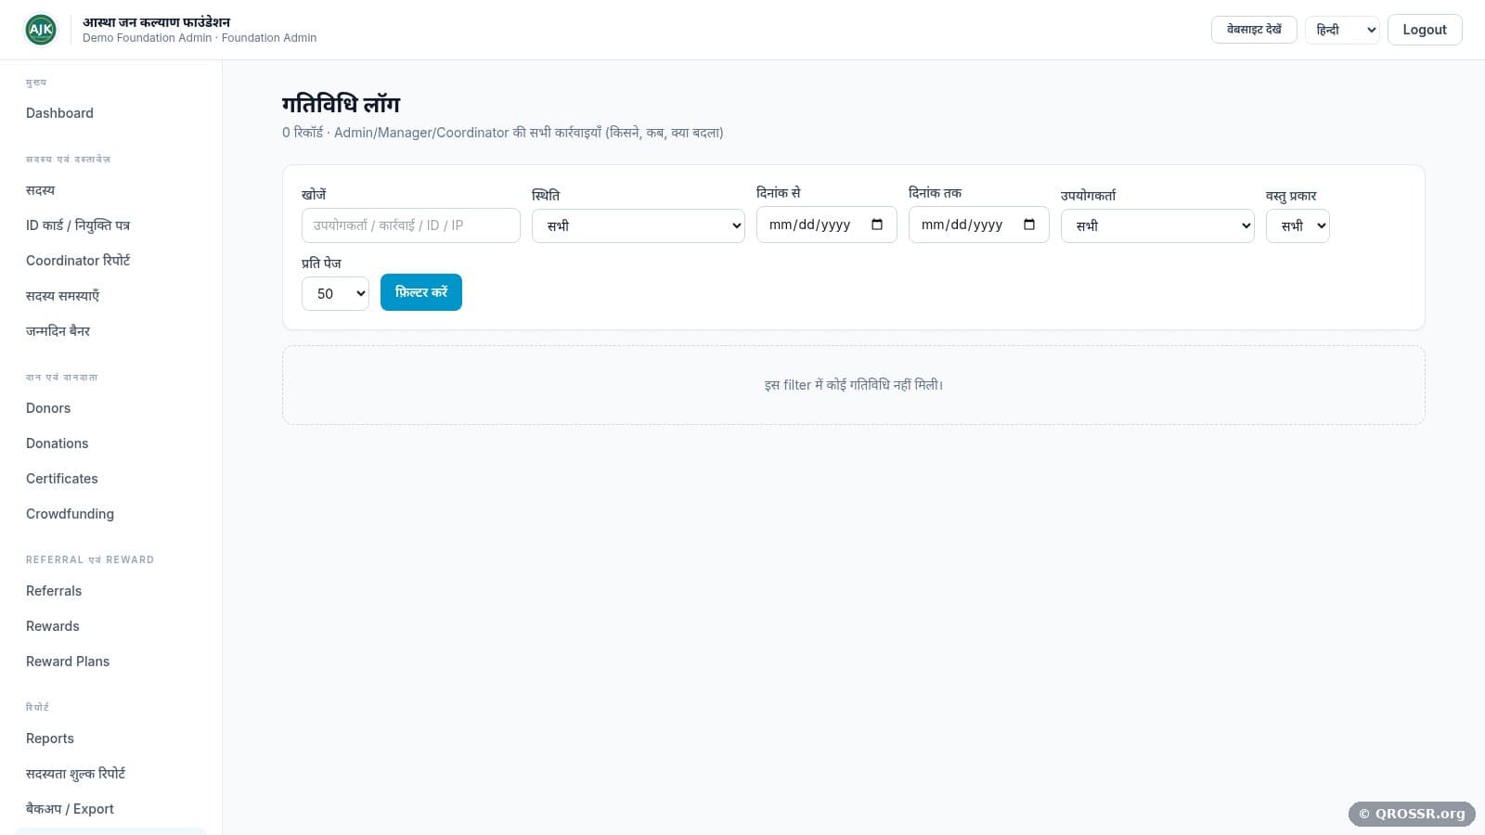The image size is (1485, 835).
Task: Go to Donors page
Action: [x=48, y=408]
